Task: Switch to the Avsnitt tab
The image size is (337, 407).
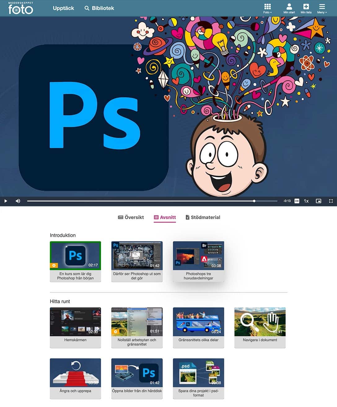Action: (165, 217)
